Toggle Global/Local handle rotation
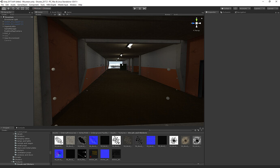The image size is (280, 168). (x=47, y=8)
